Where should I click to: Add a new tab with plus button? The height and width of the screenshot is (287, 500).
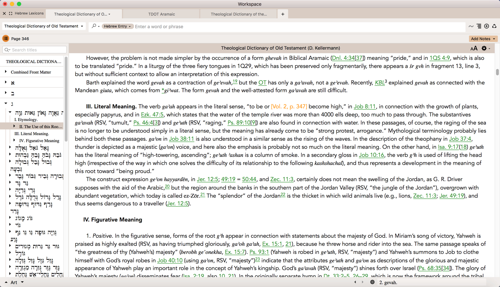tap(283, 14)
